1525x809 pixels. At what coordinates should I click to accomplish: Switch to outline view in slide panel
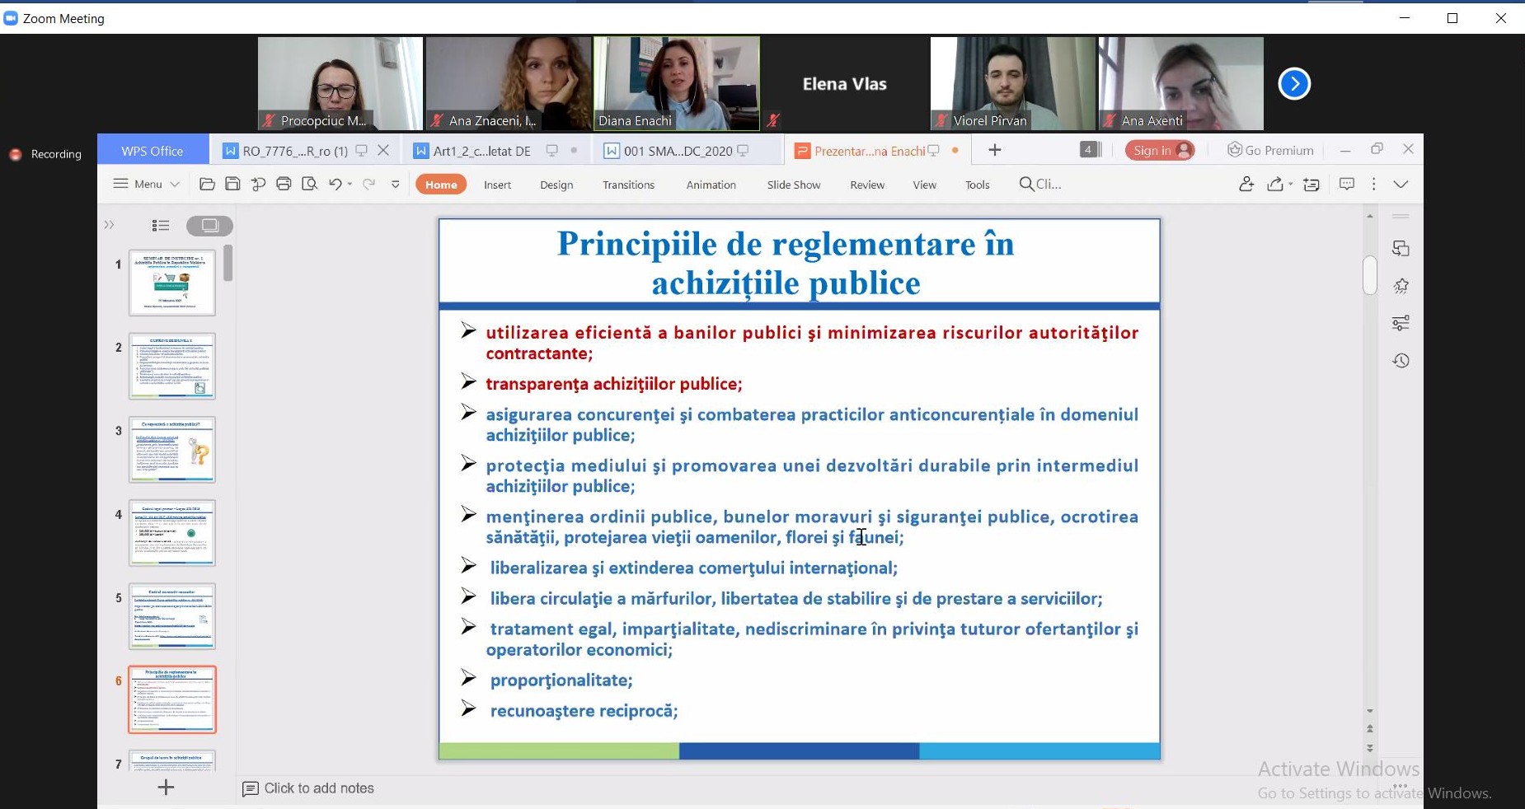161,225
